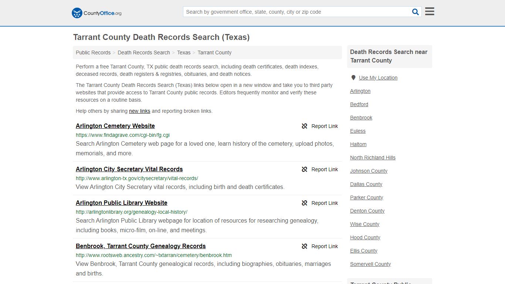Report Link for Arlington Cemetery Website

[x=325, y=126]
